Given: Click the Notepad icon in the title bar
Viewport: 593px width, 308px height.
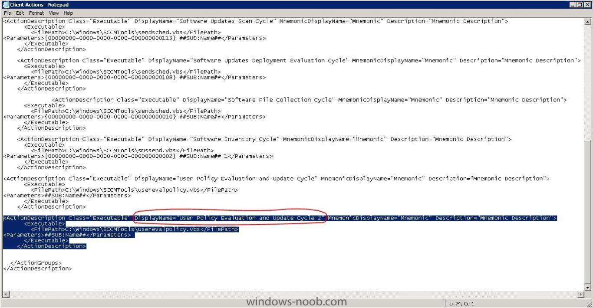Looking at the screenshot, I should pyautogui.click(x=6, y=5).
